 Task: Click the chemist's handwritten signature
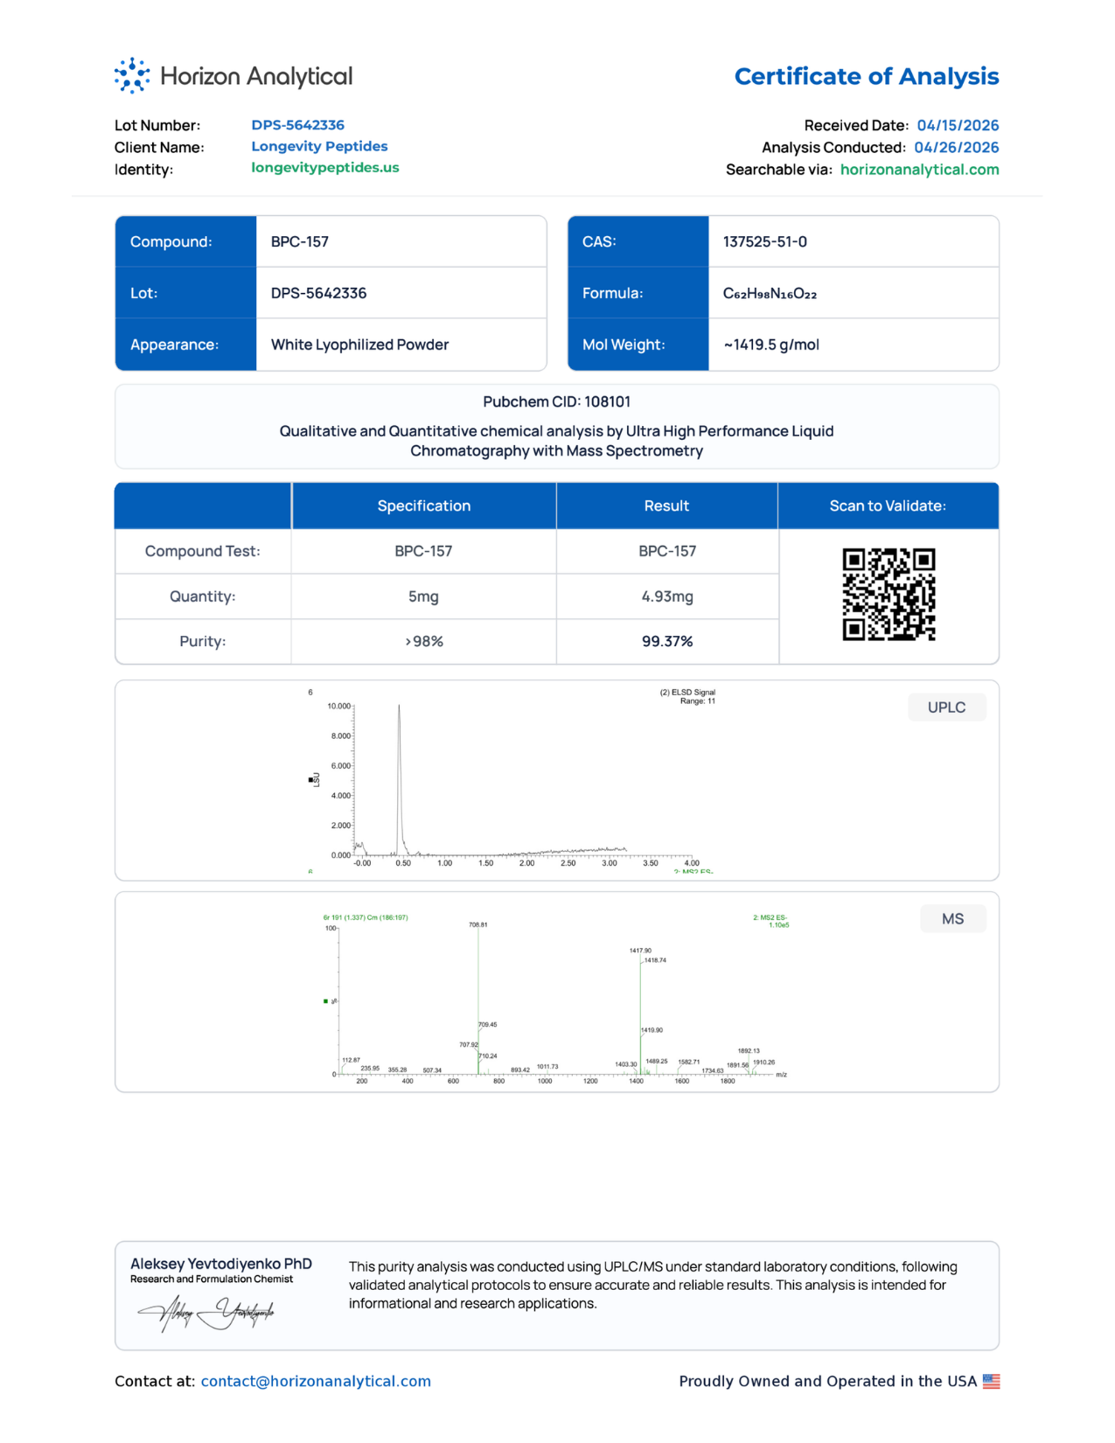206,1313
